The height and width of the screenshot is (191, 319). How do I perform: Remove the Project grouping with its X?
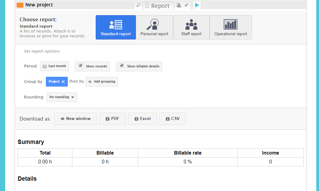tap(63, 82)
